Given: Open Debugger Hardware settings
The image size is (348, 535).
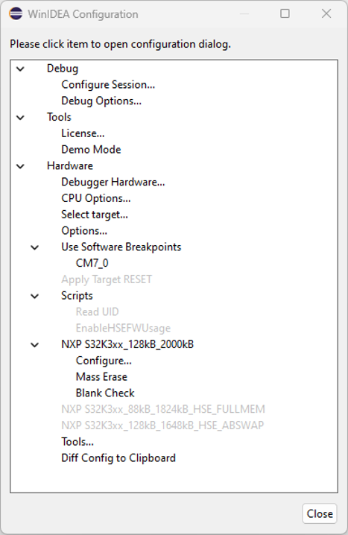Looking at the screenshot, I should pos(113,183).
